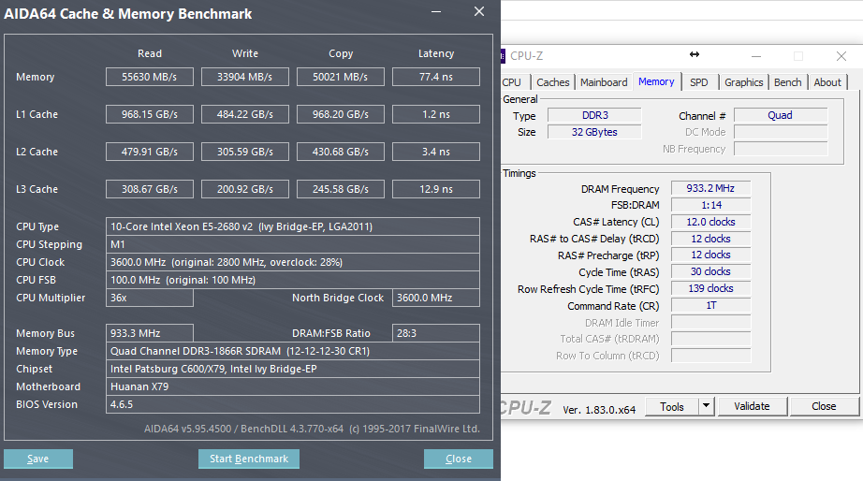The height and width of the screenshot is (481, 863).
Task: Open the CPU tab in CPU-Z
Action: pyautogui.click(x=513, y=82)
